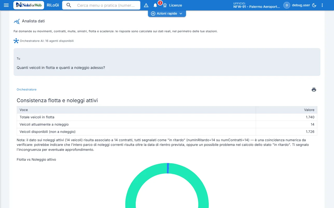The height and width of the screenshot is (208, 334).
Task: Click the question Quanti veicoli in flotta text
Action: 61,68
